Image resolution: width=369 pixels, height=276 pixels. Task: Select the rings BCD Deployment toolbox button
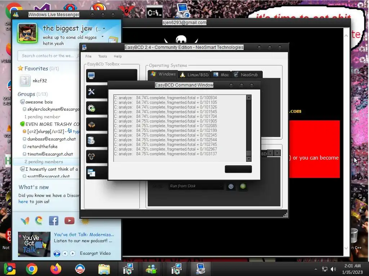coord(97,157)
